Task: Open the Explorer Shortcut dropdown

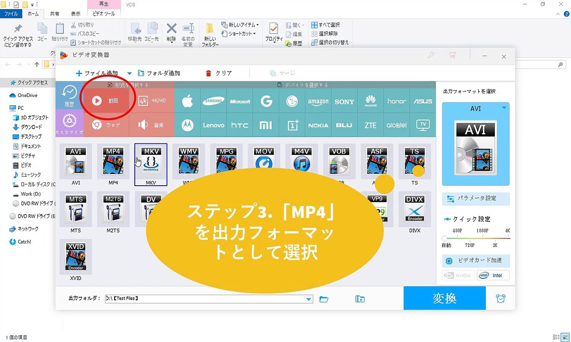Action: click(239, 34)
